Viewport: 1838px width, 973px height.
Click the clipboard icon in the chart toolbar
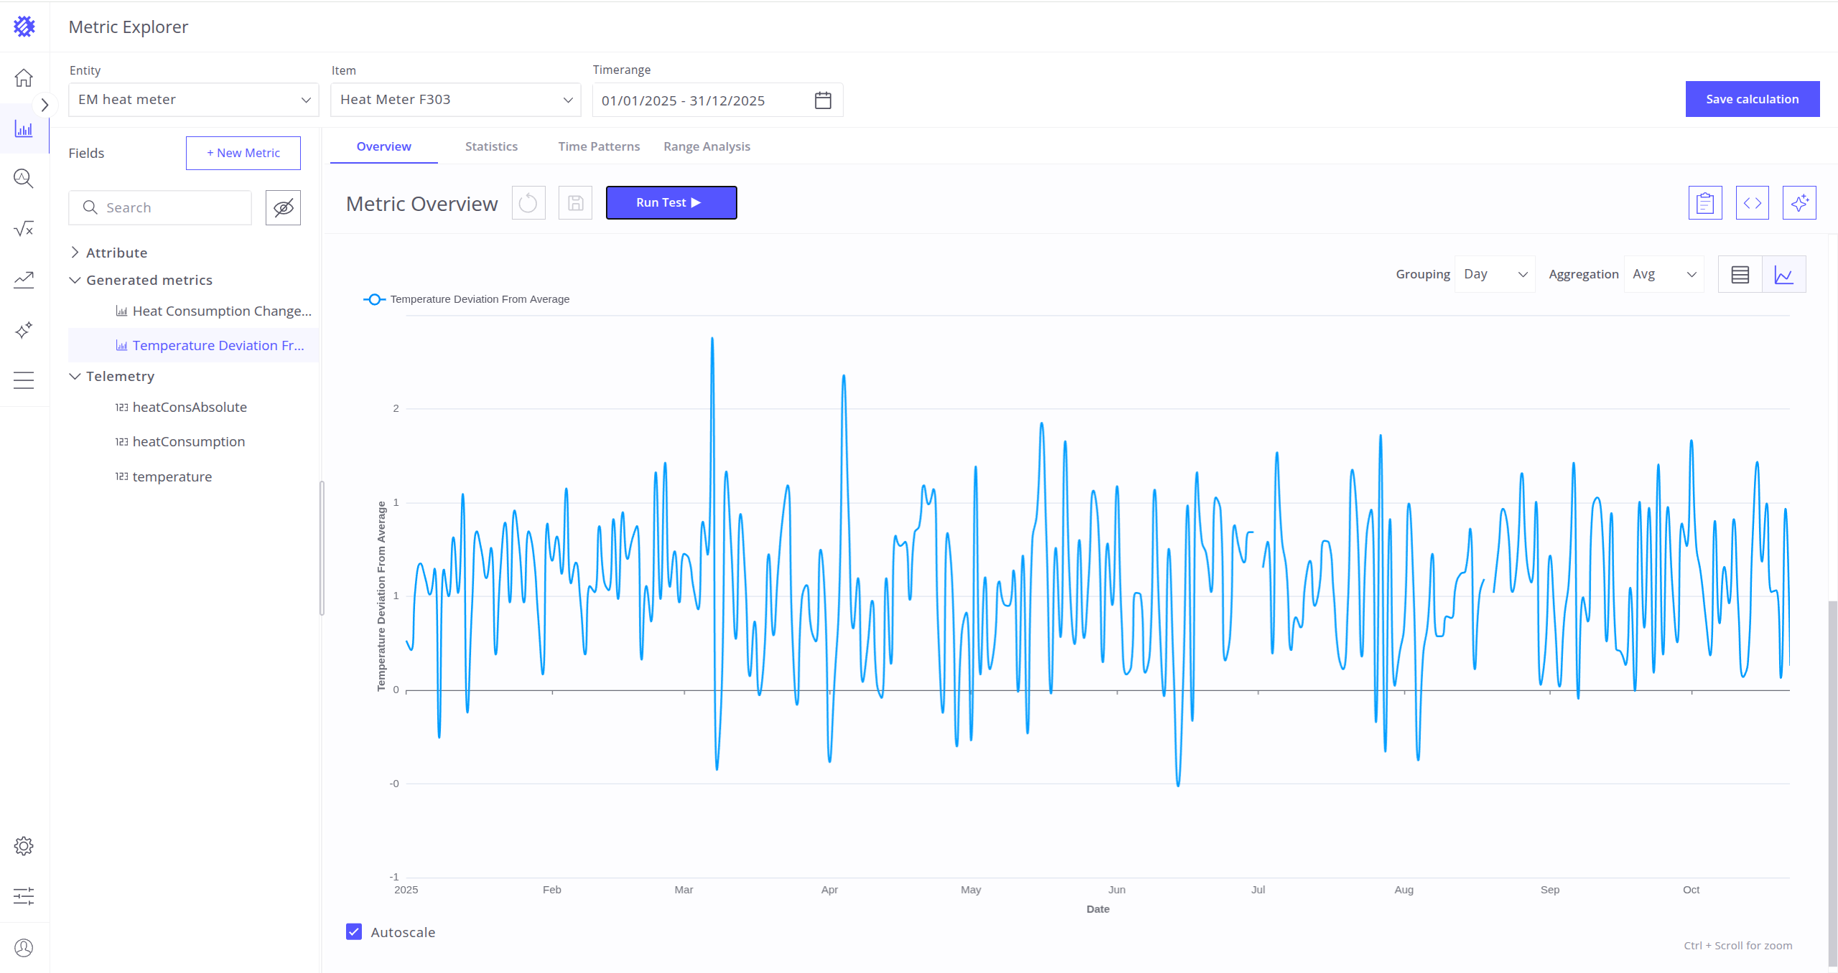pyautogui.click(x=1704, y=203)
